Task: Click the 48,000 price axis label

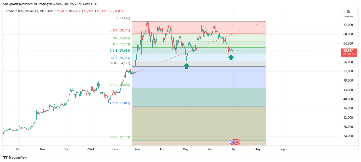Action: pos(348,80)
